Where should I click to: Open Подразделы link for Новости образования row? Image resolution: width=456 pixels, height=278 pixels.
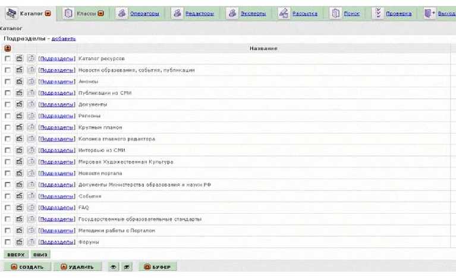[57, 70]
